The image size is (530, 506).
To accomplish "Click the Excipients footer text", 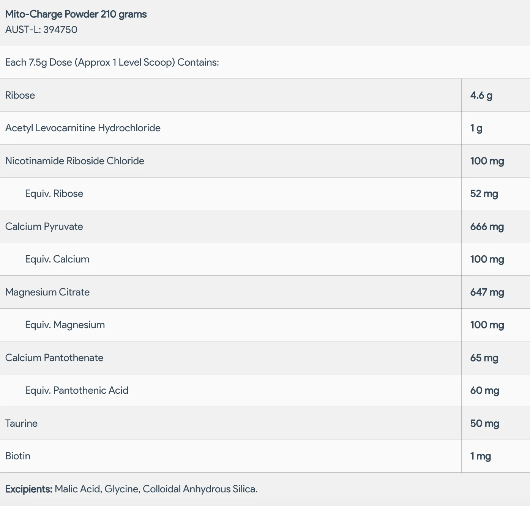I will tap(131, 489).
